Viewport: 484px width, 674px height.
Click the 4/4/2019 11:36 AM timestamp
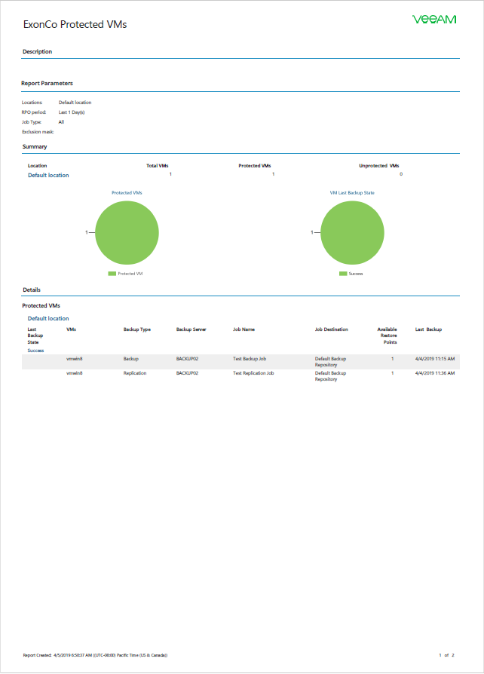pyautogui.click(x=434, y=373)
